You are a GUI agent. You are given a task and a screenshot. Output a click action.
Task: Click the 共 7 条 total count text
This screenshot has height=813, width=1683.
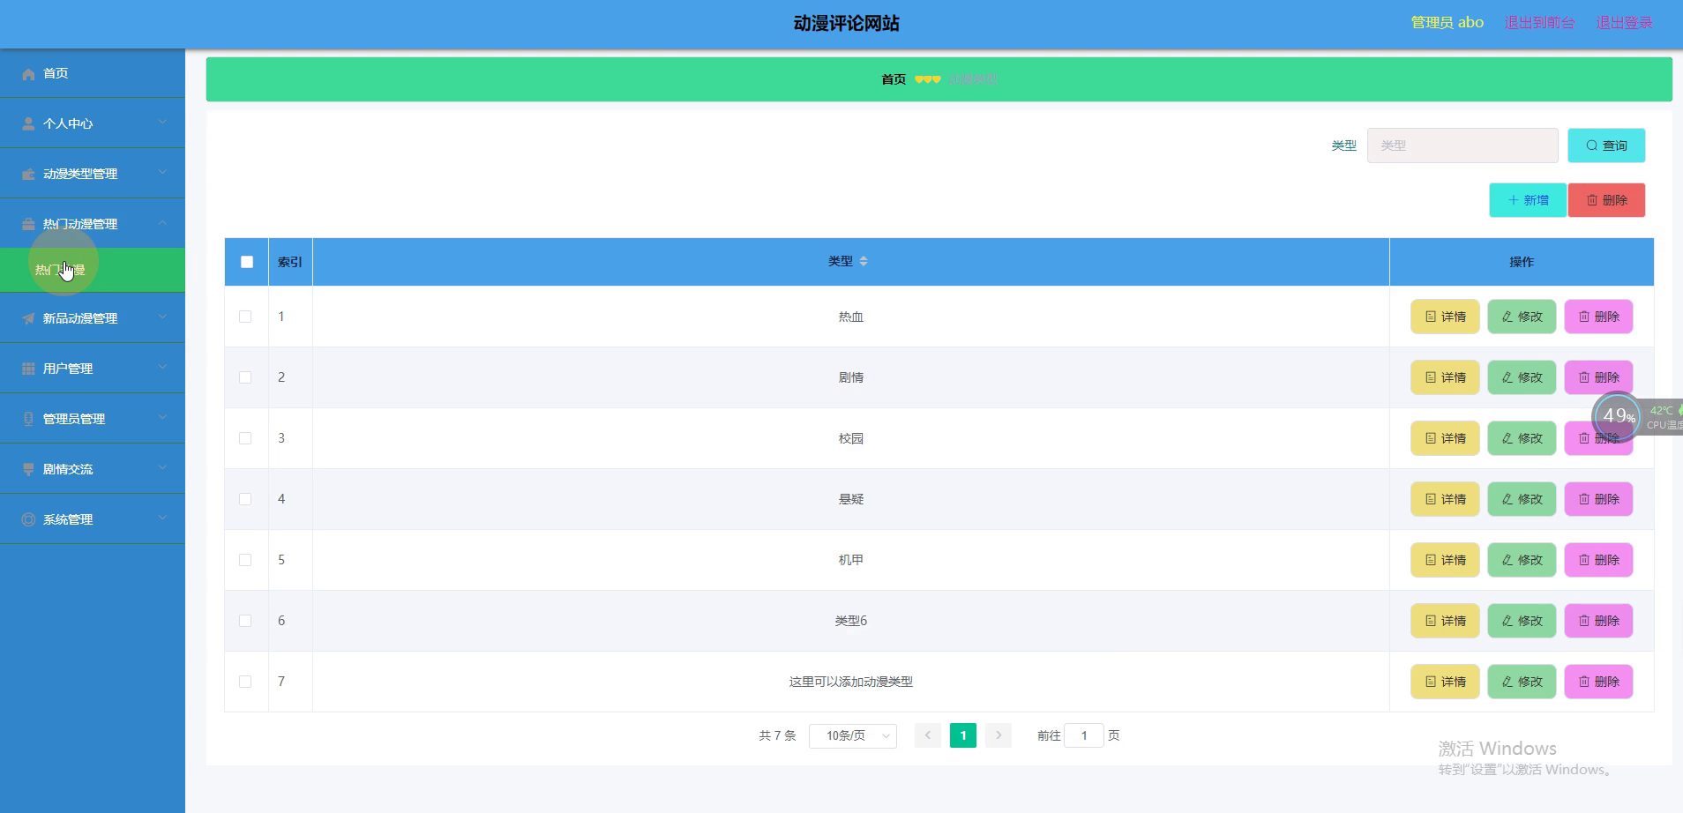(777, 735)
